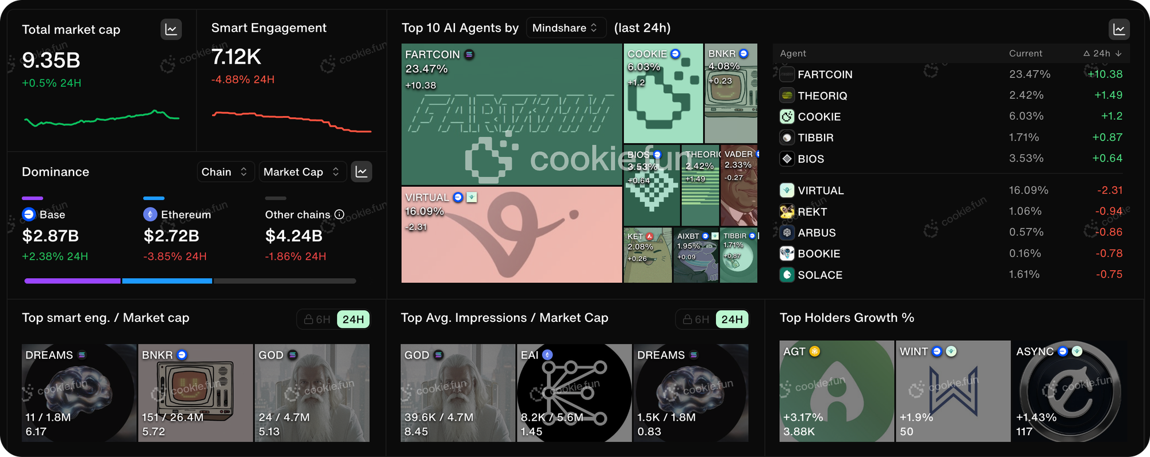1150x457 pixels.
Task: Open the VADER treemap tile
Action: point(739,185)
